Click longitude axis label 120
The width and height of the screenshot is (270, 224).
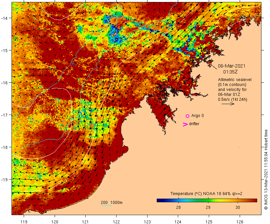[55, 222]
